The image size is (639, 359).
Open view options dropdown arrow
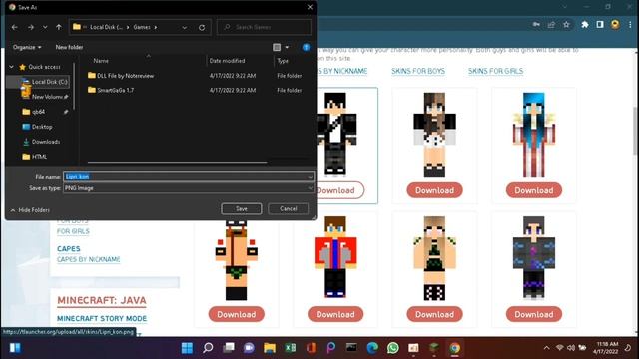[287, 47]
